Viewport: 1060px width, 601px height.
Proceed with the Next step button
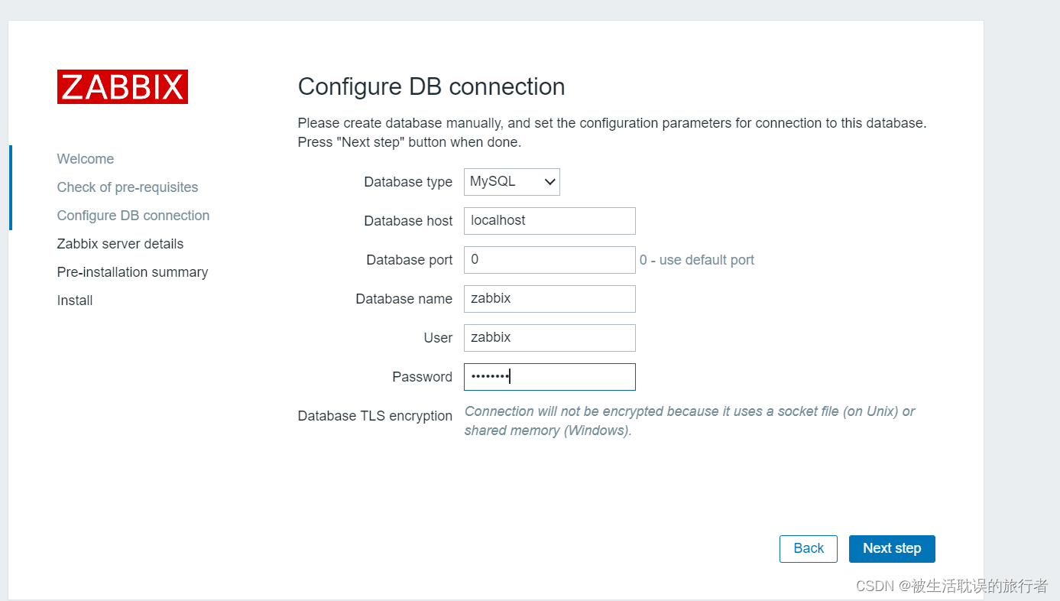coord(892,549)
